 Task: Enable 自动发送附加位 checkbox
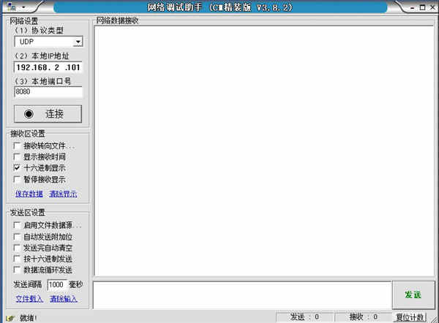click(x=17, y=237)
